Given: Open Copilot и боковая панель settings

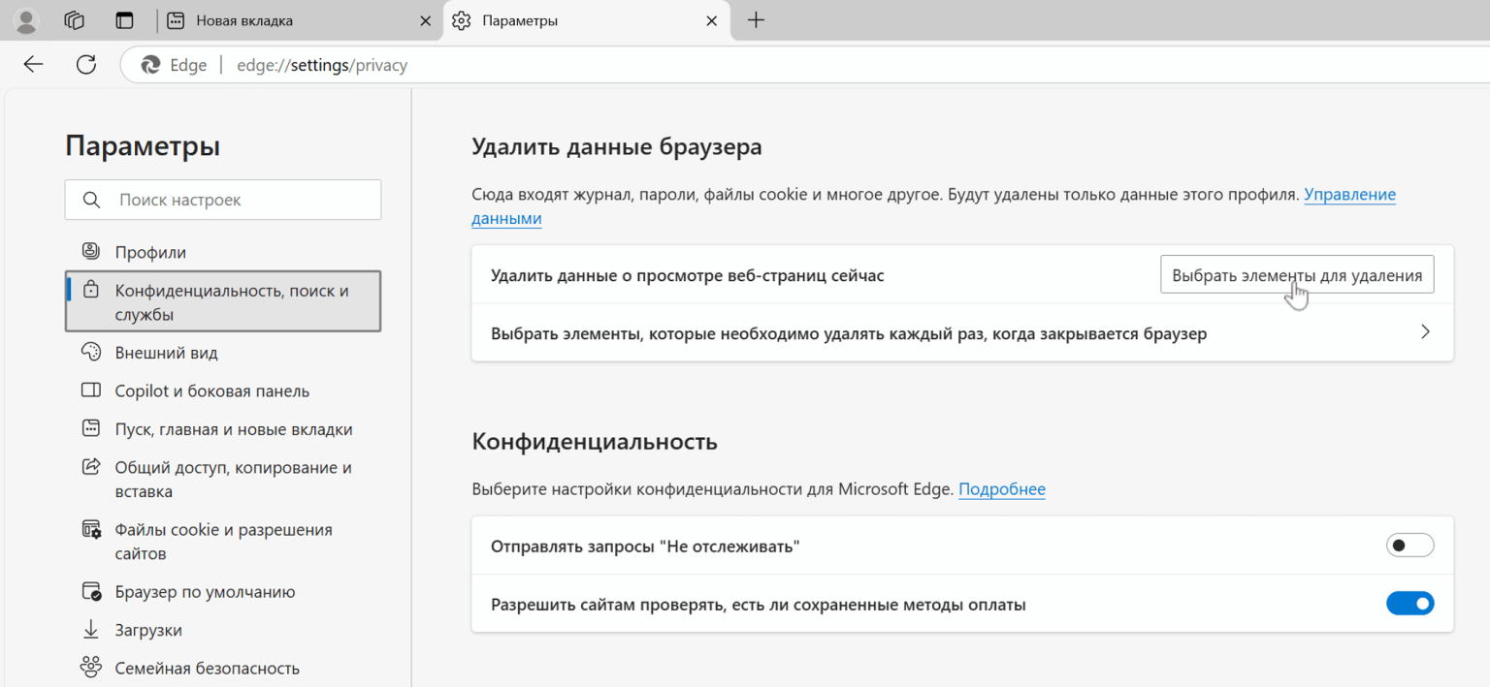Looking at the screenshot, I should point(211,390).
